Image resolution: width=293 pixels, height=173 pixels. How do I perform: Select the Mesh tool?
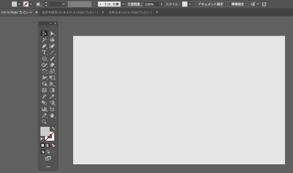tap(44, 90)
